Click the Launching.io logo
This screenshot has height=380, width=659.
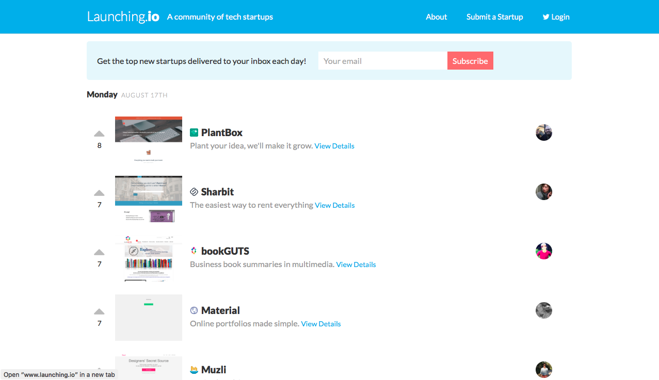123,15
